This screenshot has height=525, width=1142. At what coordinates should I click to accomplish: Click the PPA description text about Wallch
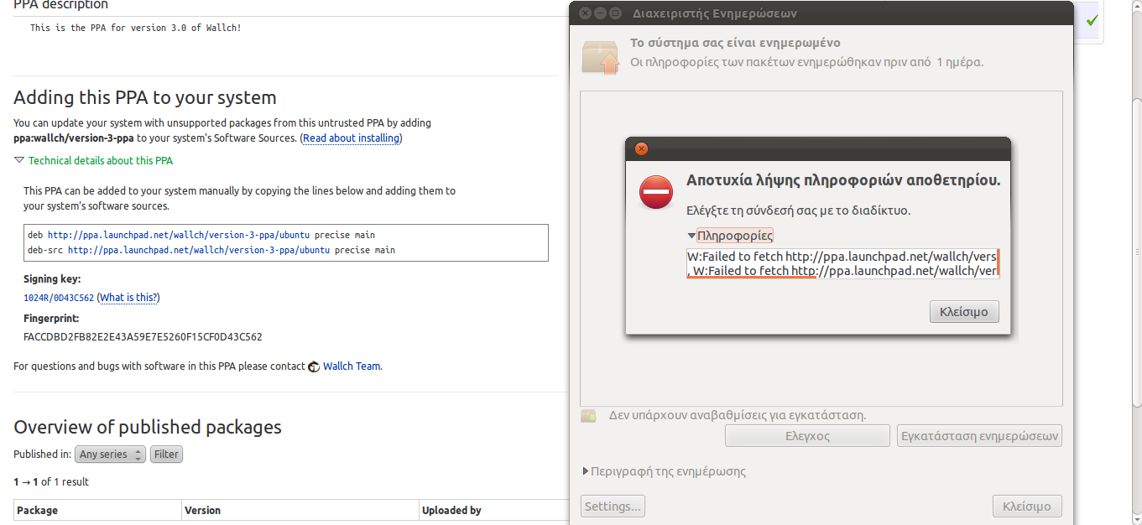136,28
